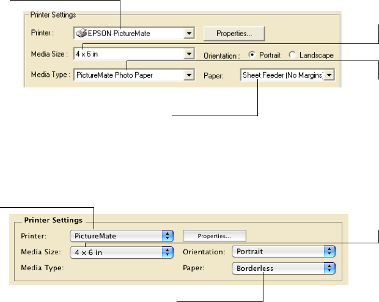Select the Portrait radio button

coord(252,54)
